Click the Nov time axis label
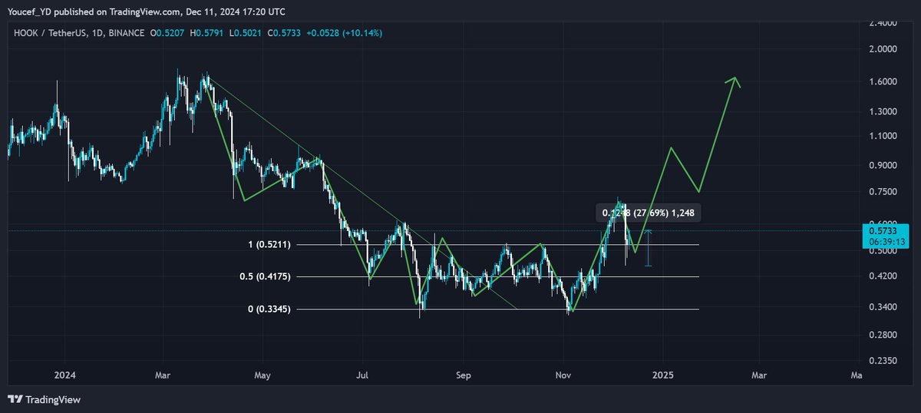921x413 pixels. 563,375
